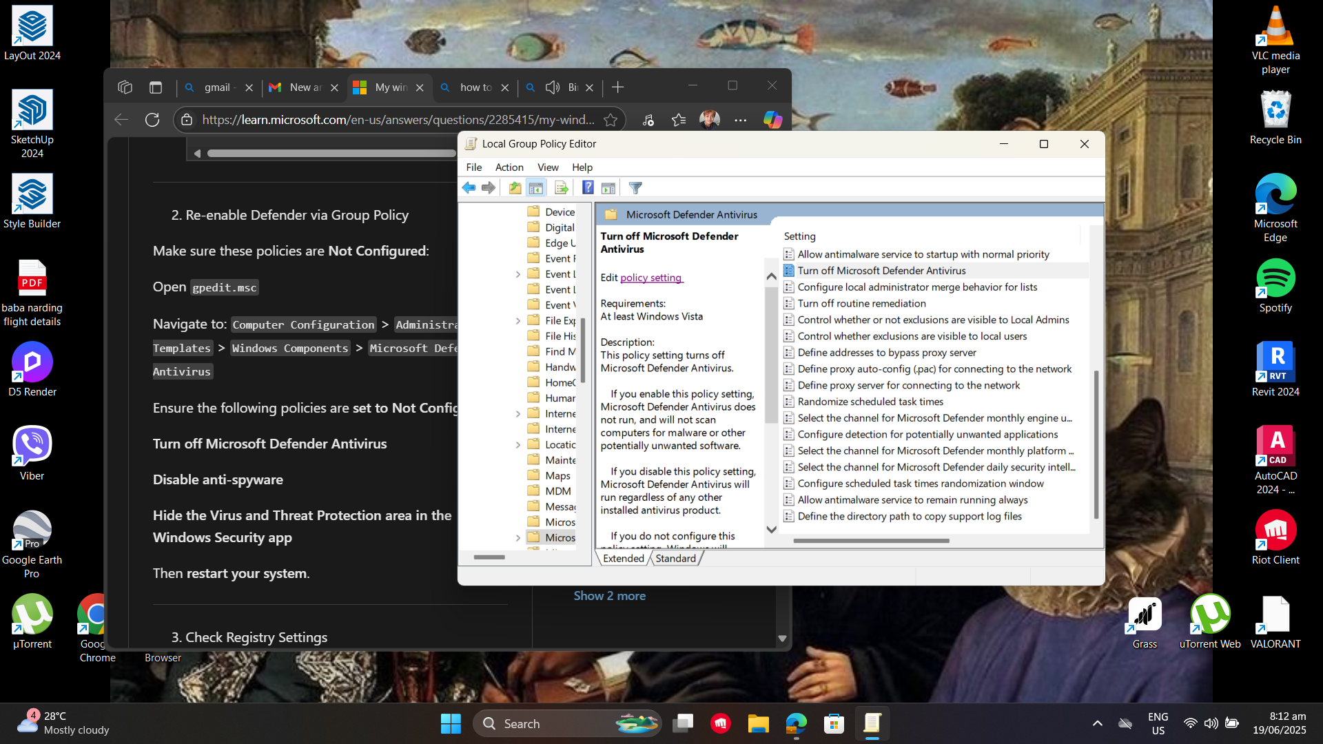Open Viber desktop shortcut
1323x744 pixels.
(32, 453)
